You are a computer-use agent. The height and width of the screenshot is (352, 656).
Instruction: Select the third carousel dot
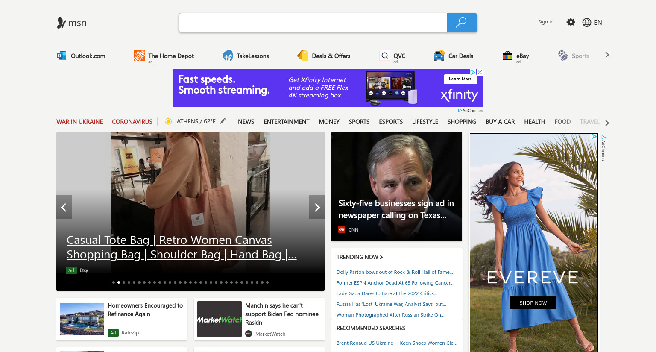[124, 282]
